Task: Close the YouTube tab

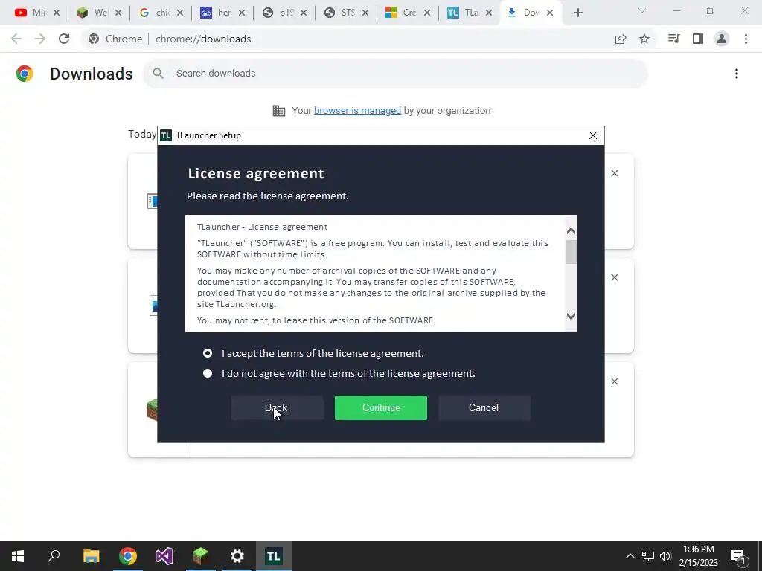Action: [57, 13]
